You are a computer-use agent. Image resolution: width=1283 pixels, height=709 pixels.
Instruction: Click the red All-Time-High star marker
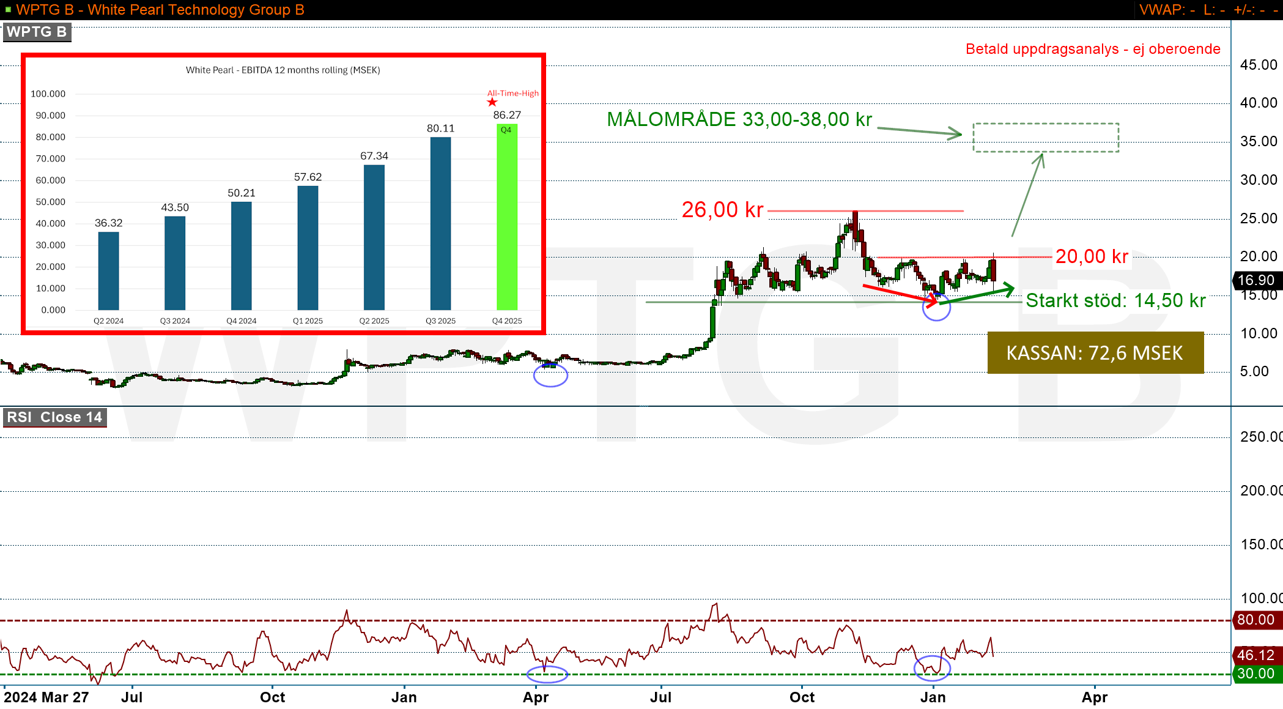(x=492, y=102)
